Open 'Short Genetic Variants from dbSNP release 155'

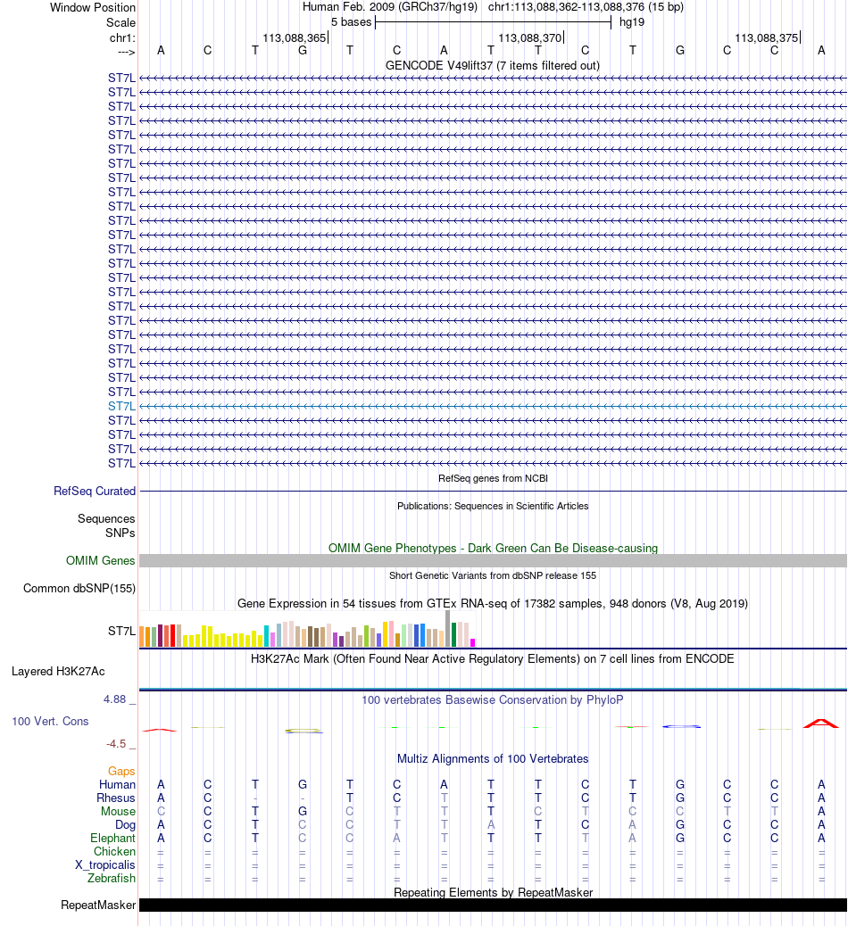pyautogui.click(x=493, y=575)
